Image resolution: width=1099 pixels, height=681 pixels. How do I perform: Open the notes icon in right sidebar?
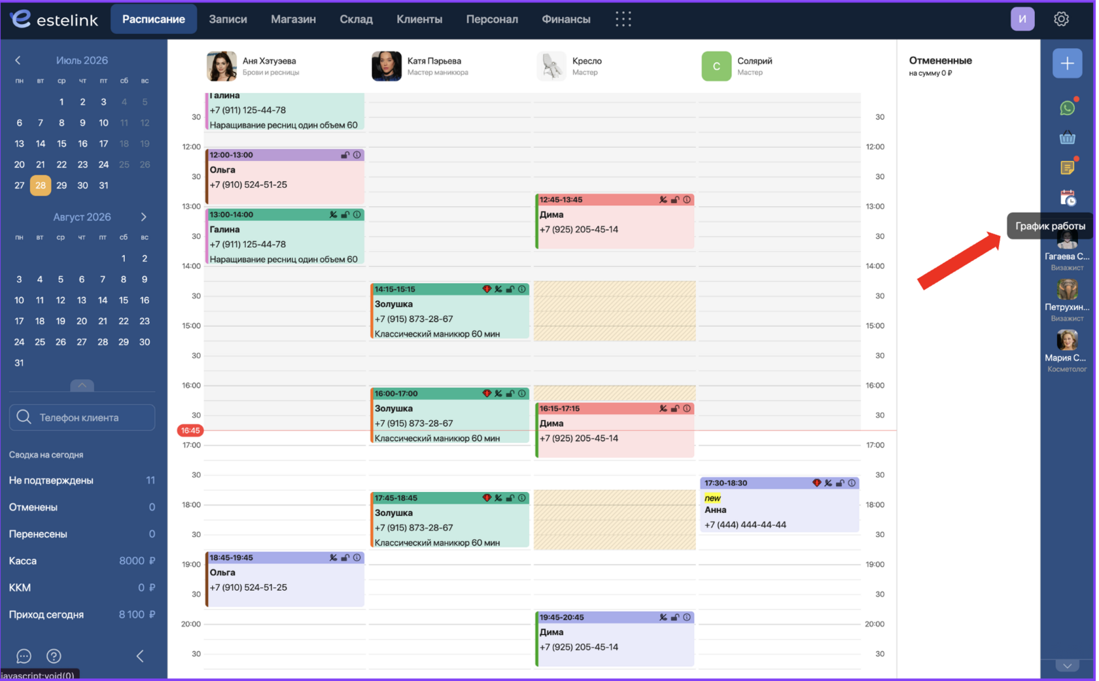point(1067,167)
